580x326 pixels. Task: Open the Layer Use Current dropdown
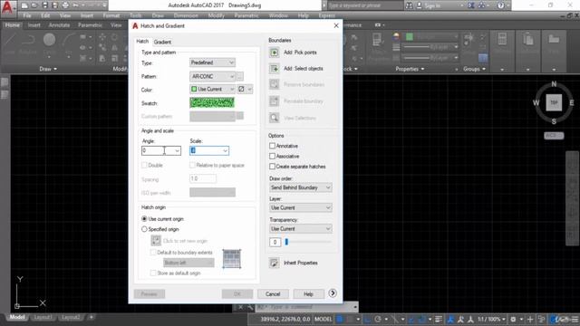point(300,207)
